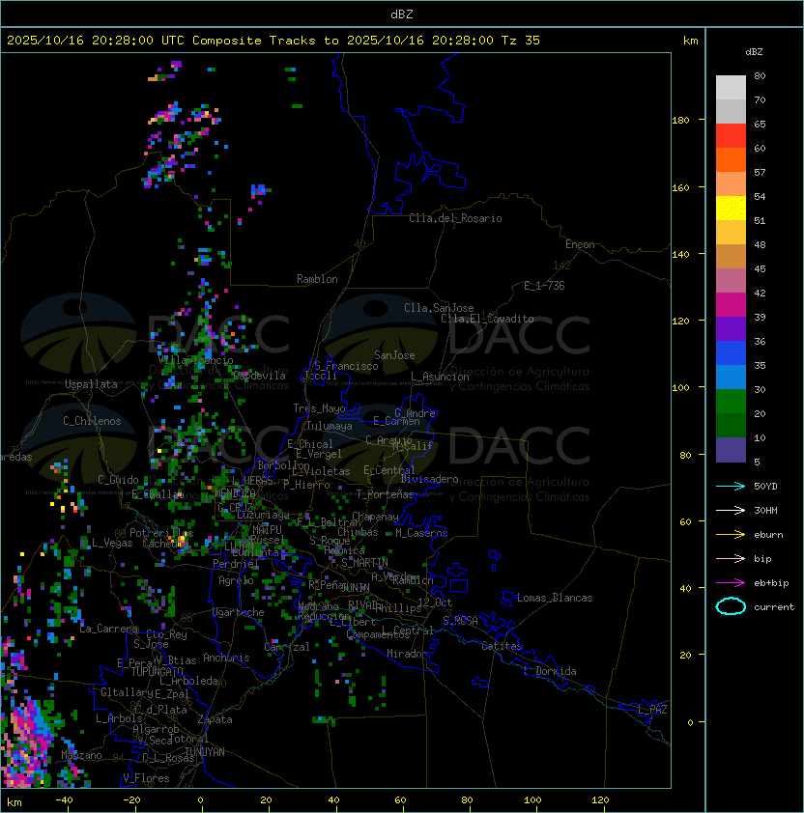
Task: Click the 'Manzano' place label
Action: pos(81,755)
